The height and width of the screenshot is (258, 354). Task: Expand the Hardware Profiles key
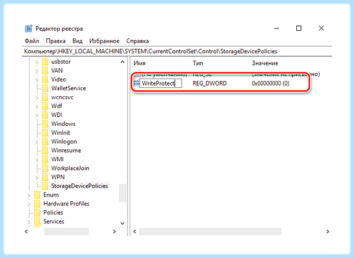click(x=29, y=204)
